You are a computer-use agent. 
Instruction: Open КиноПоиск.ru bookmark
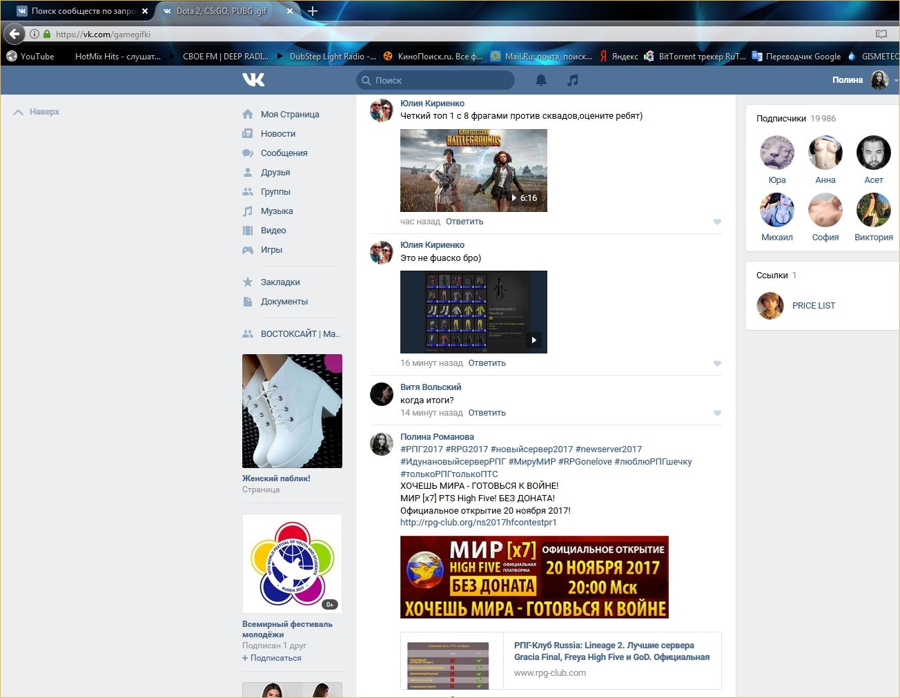point(433,57)
